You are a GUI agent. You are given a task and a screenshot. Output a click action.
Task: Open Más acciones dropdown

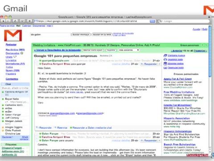[x=129, y=50]
